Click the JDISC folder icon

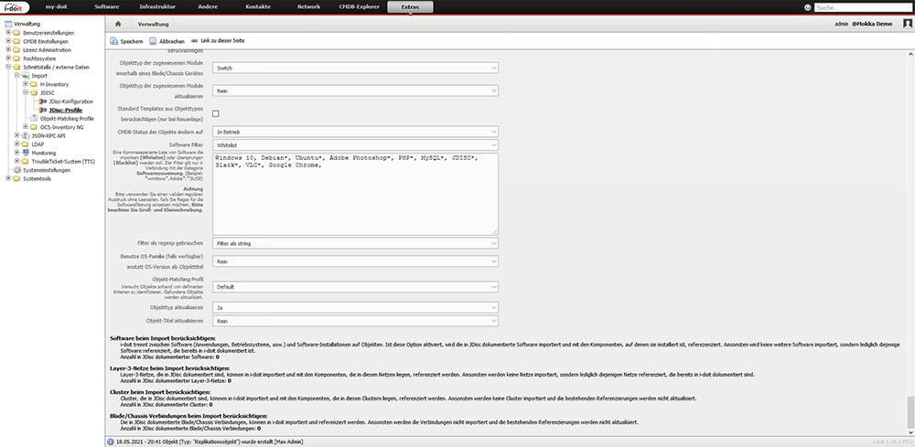coord(35,92)
